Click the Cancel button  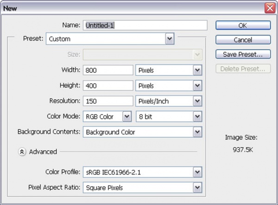click(243, 40)
